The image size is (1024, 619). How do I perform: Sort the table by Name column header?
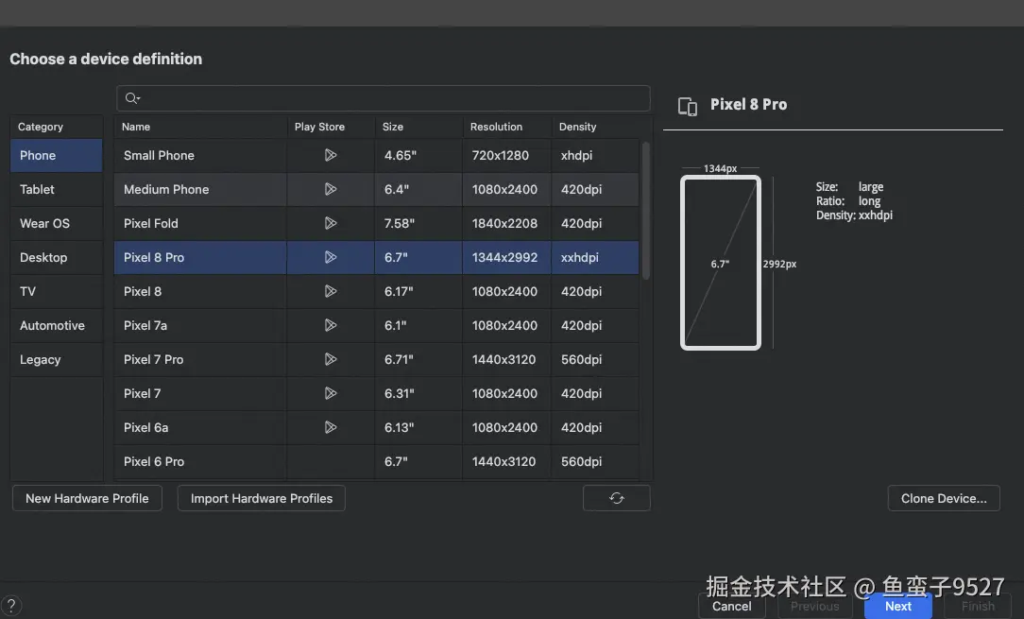[x=200, y=127]
